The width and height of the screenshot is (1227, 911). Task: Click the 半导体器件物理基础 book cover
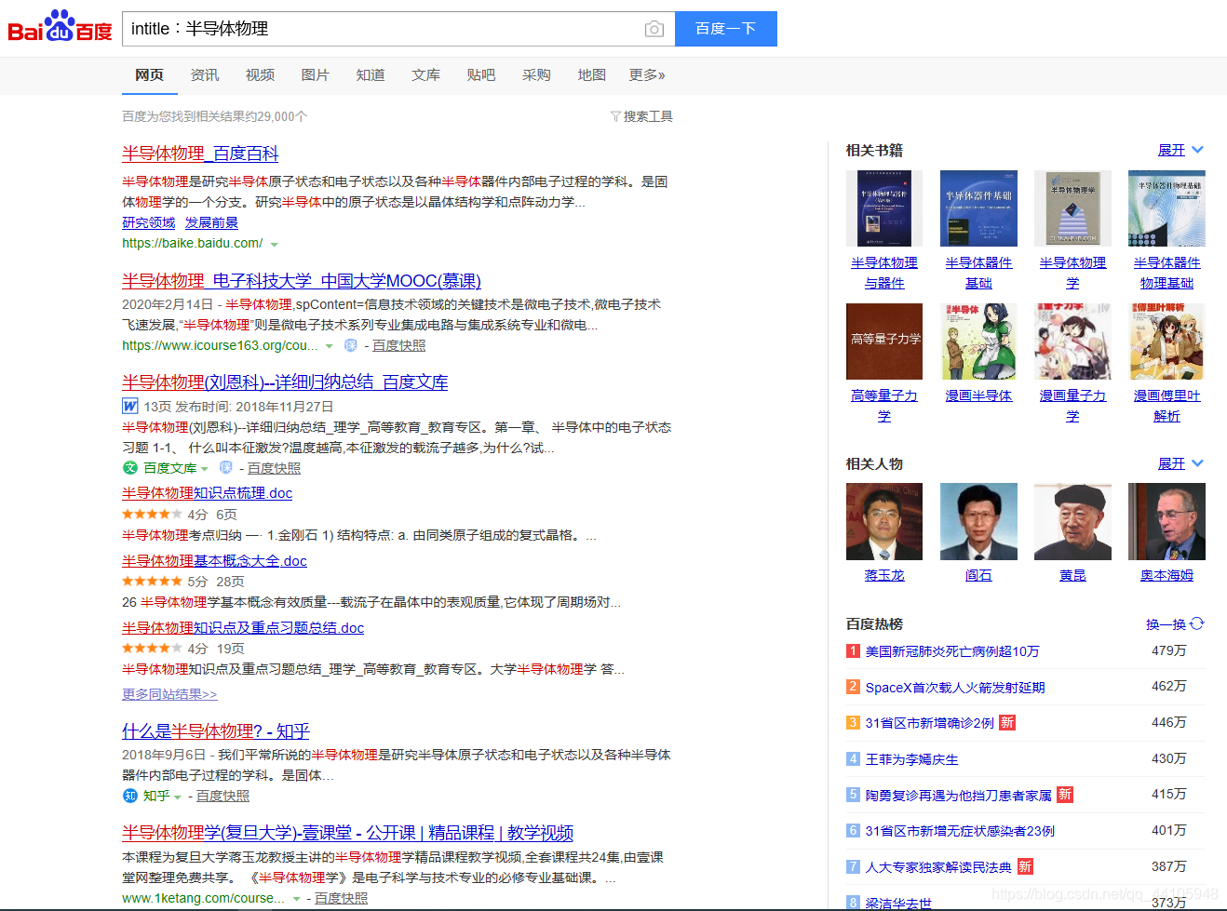(1166, 208)
